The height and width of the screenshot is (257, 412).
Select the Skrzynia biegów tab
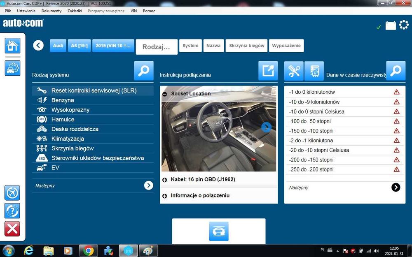[246, 46]
